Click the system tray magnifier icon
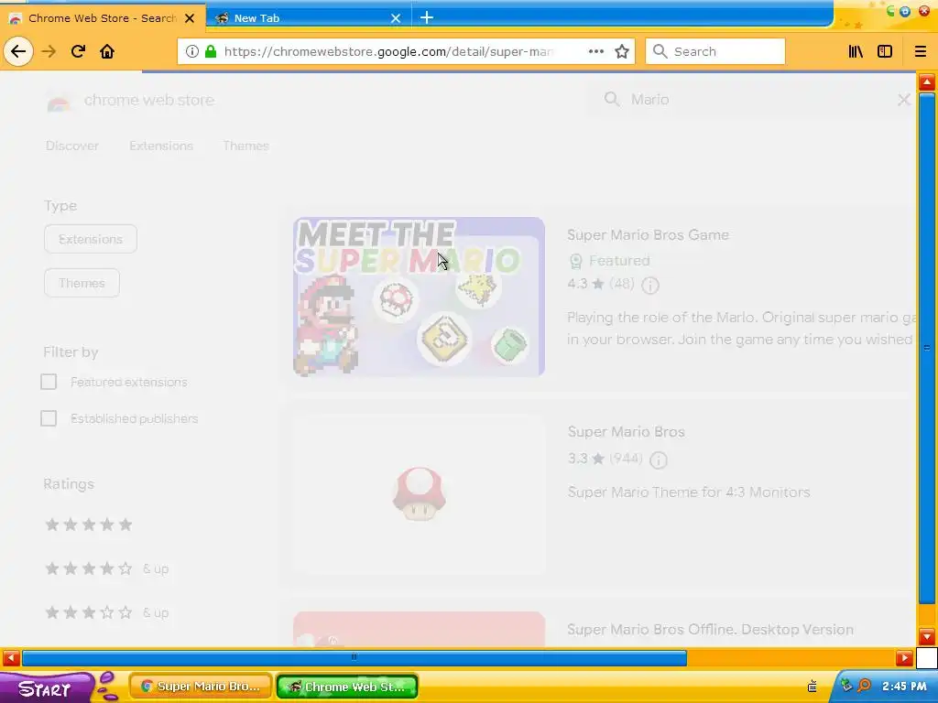The image size is (938, 703). (x=864, y=686)
